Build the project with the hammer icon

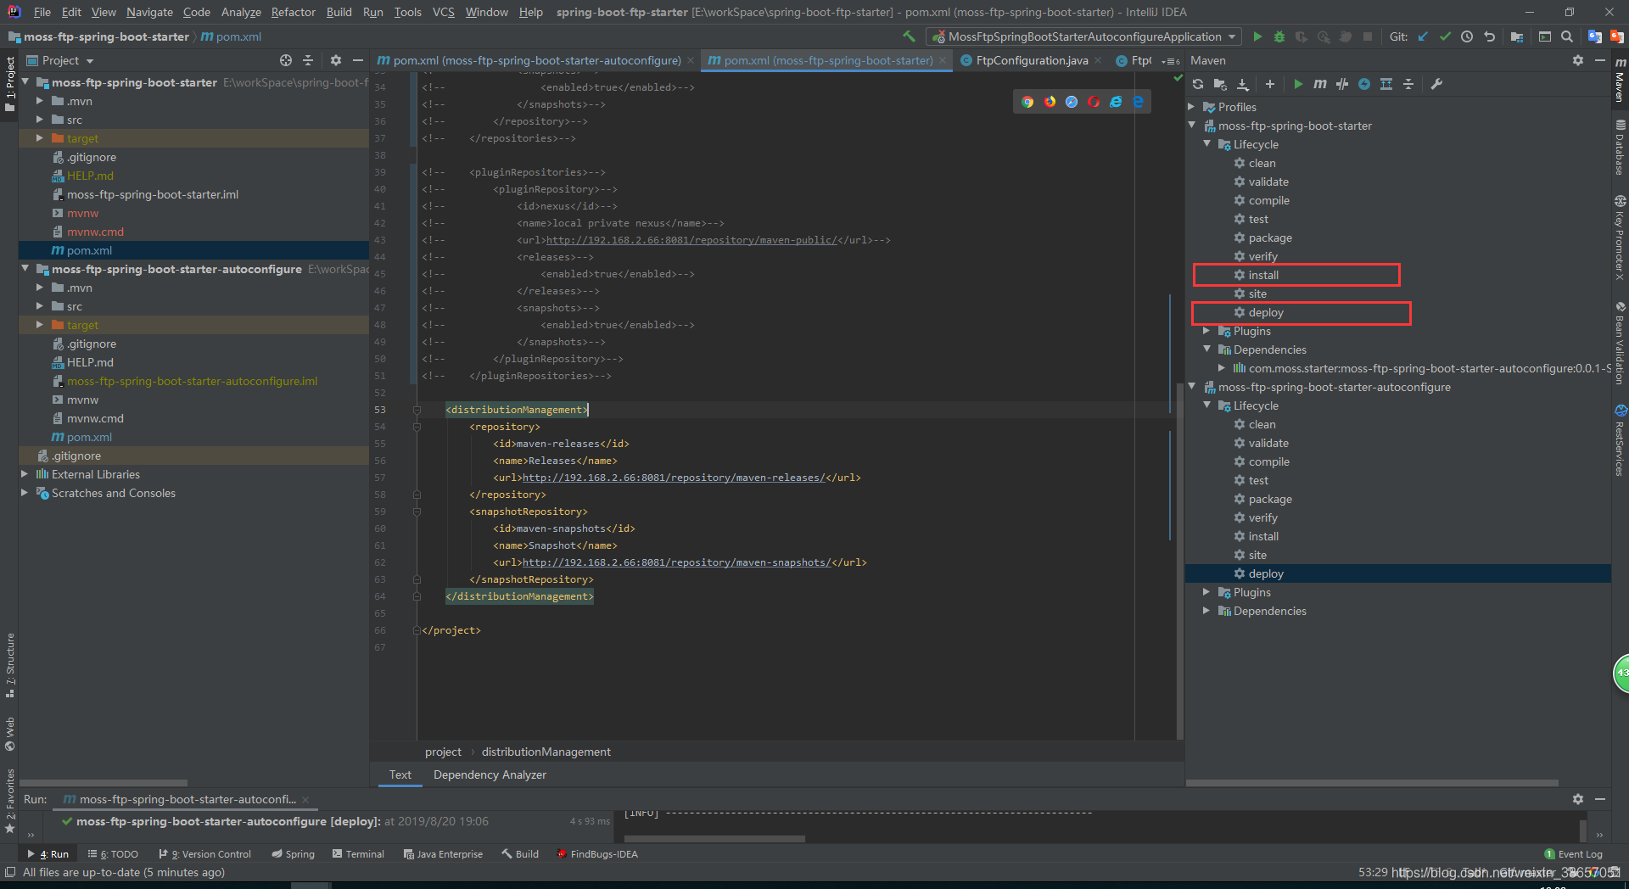tap(909, 36)
